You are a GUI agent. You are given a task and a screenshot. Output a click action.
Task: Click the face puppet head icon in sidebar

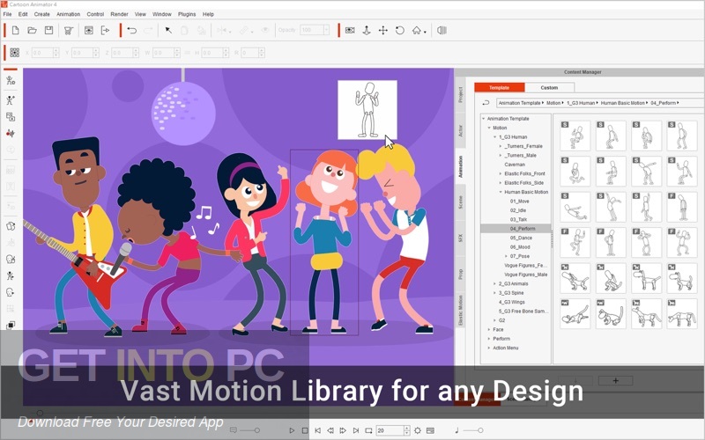[x=11, y=259]
